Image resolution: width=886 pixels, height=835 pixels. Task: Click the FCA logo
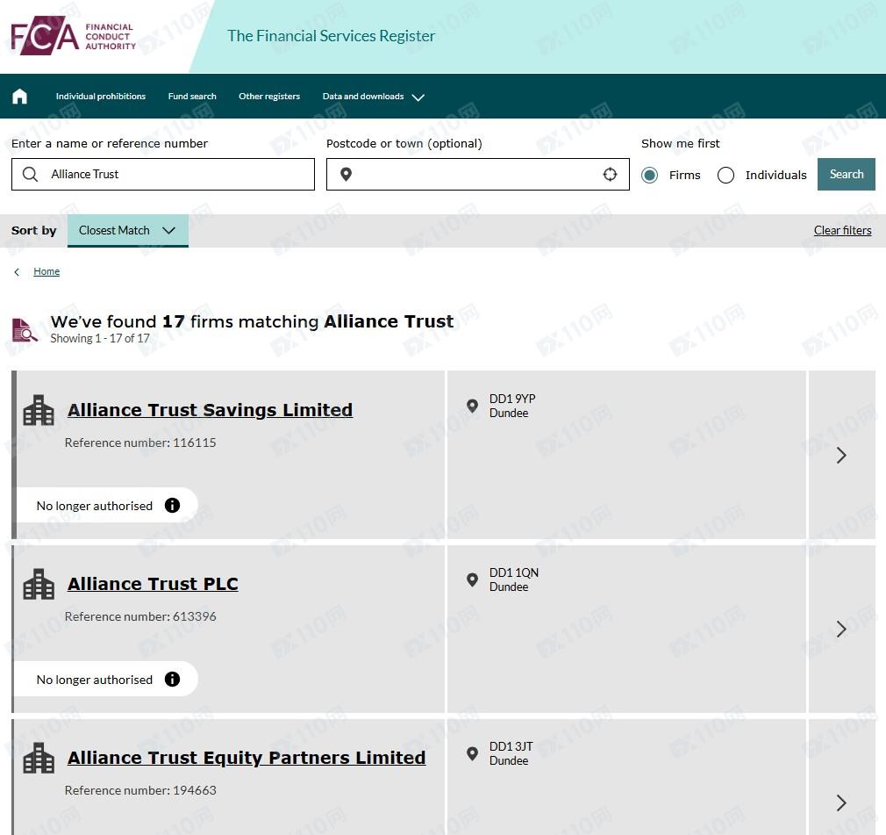click(x=74, y=36)
